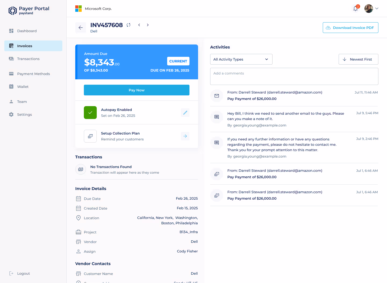Click Location pin icon
The width and height of the screenshot is (387, 283).
pyautogui.click(x=78, y=218)
